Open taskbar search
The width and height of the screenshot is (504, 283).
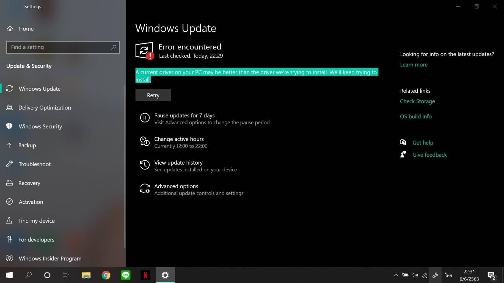coord(28,275)
